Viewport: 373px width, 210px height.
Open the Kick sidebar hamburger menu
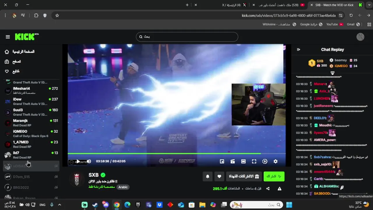tap(8, 37)
